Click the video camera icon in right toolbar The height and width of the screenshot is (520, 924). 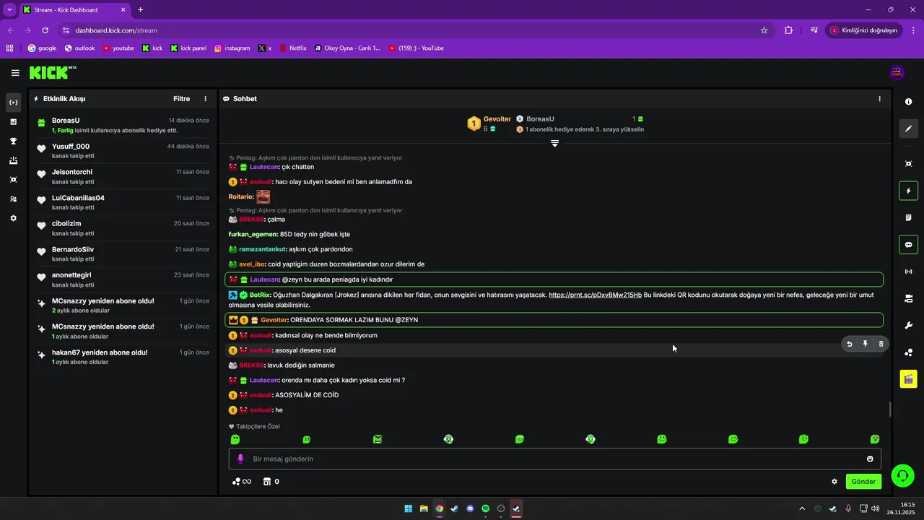coord(908,298)
